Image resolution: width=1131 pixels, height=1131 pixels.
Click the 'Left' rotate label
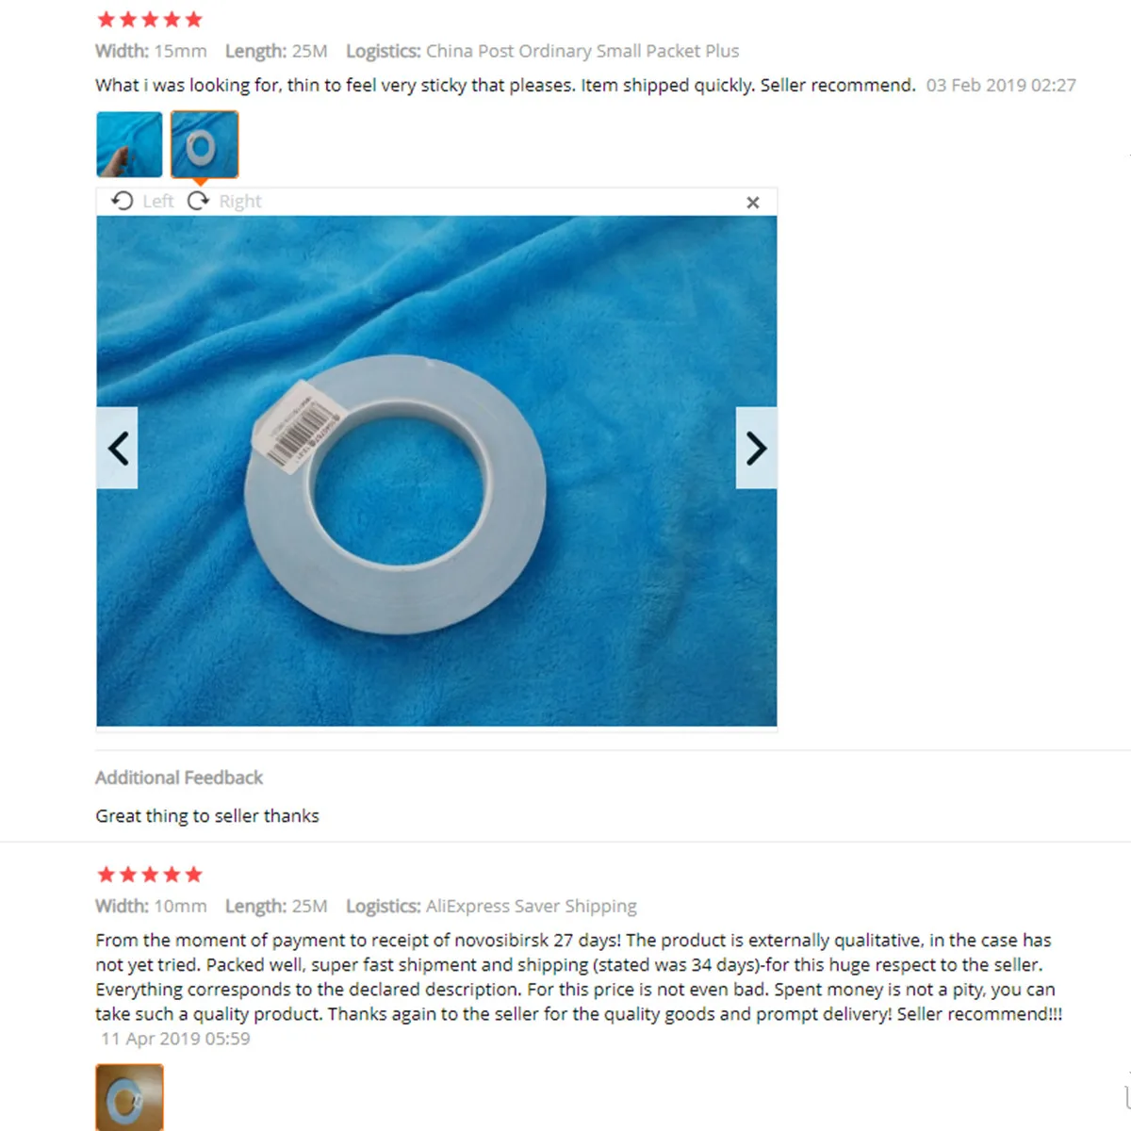click(x=158, y=201)
